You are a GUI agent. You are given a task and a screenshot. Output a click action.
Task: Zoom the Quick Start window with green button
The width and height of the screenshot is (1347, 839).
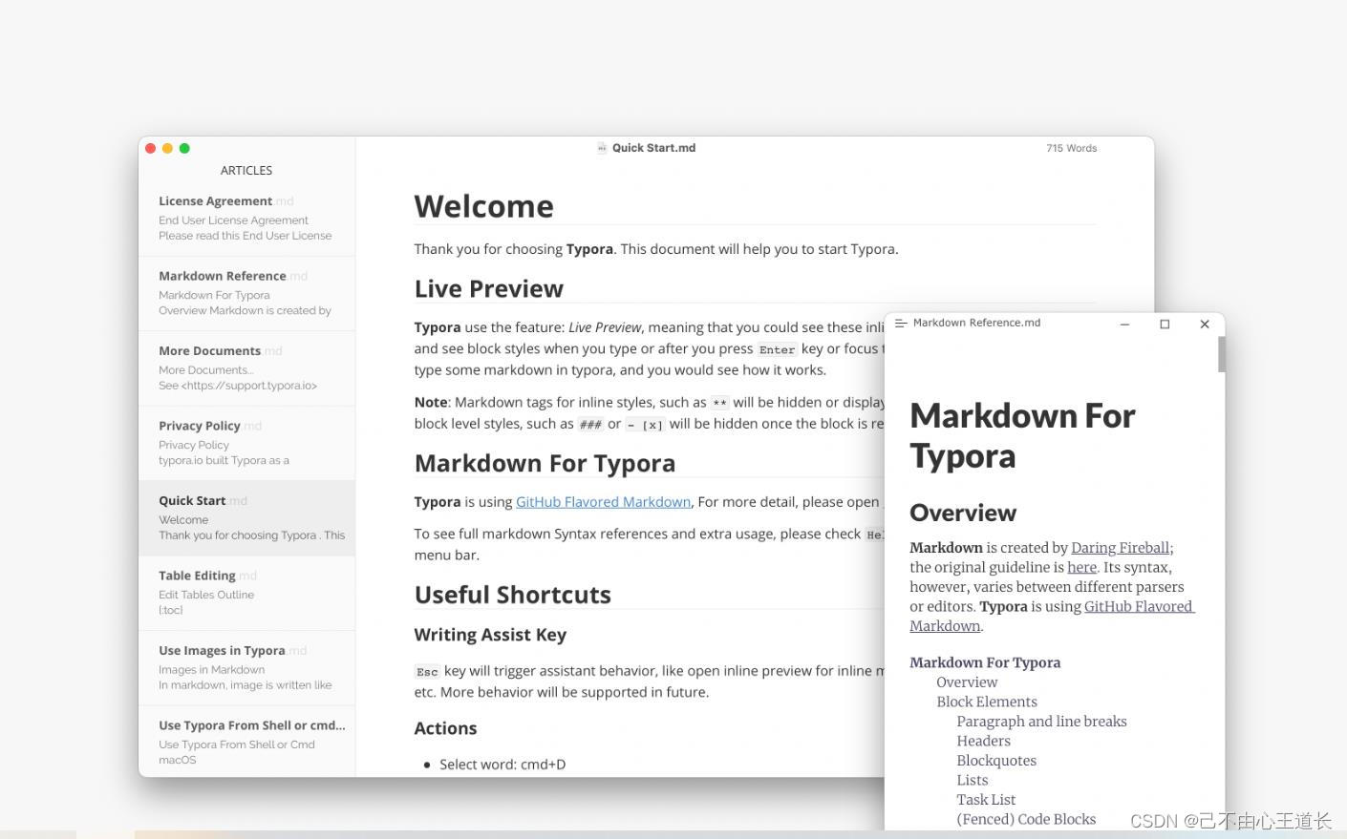[x=184, y=148]
